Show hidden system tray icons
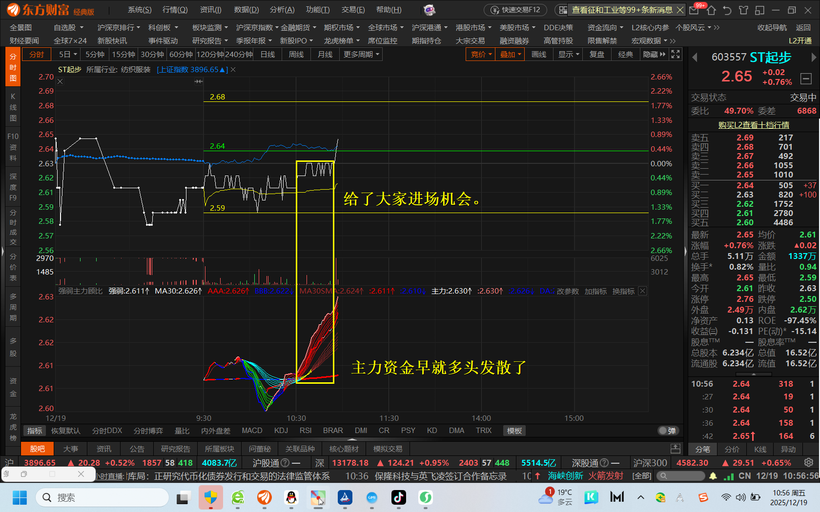The height and width of the screenshot is (512, 820). click(641, 497)
